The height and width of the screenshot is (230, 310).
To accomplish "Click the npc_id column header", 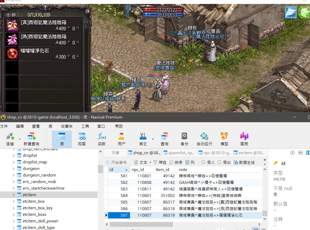I will tap(142, 170).
